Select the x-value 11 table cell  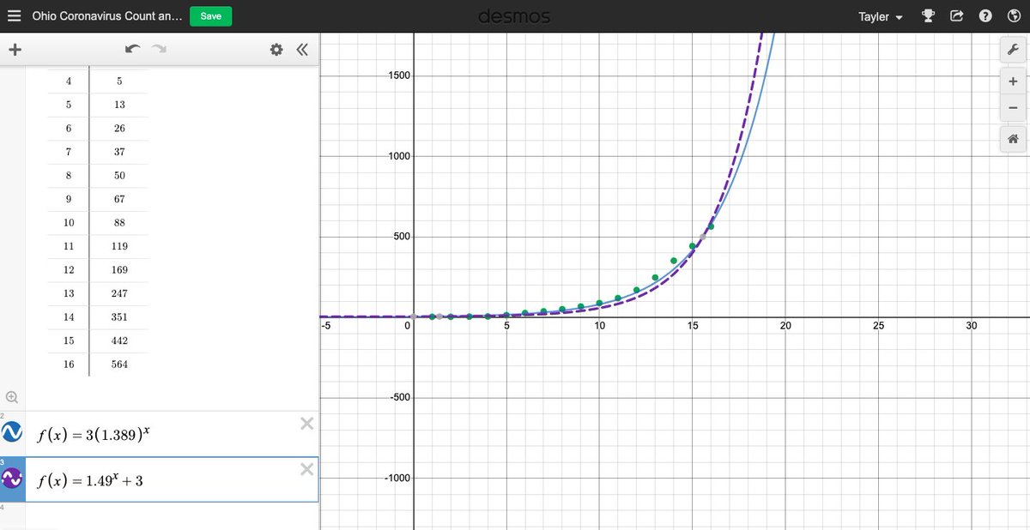click(69, 246)
